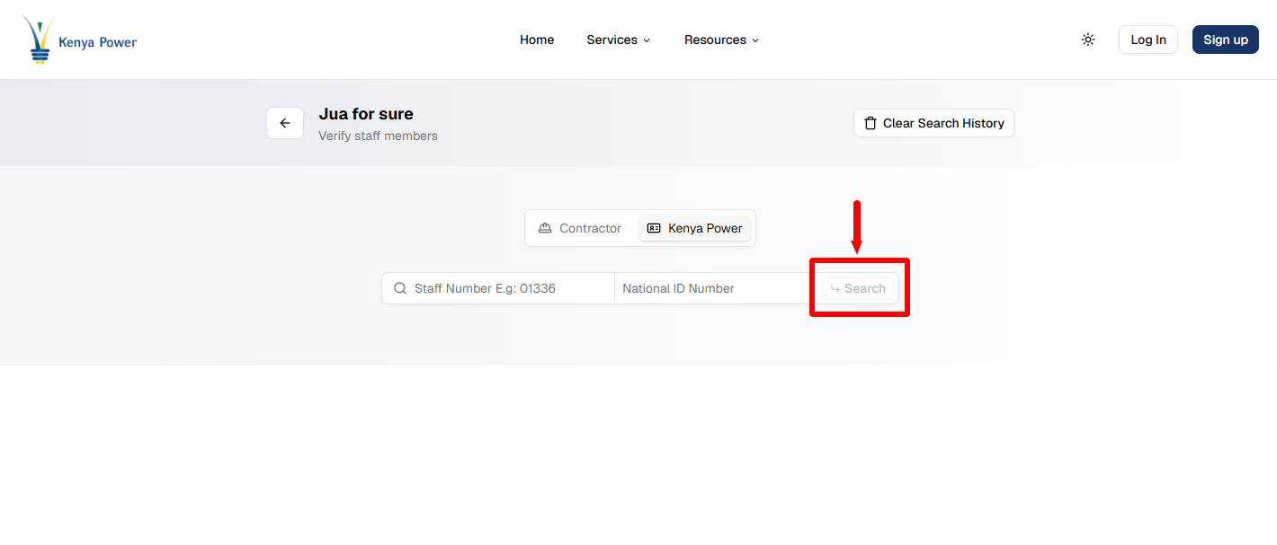This screenshot has width=1277, height=545.
Task: Expand the Services dropdown menu
Action: (x=619, y=40)
